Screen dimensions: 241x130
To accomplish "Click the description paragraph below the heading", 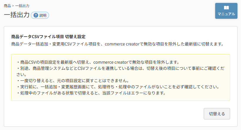I will coord(117,44).
